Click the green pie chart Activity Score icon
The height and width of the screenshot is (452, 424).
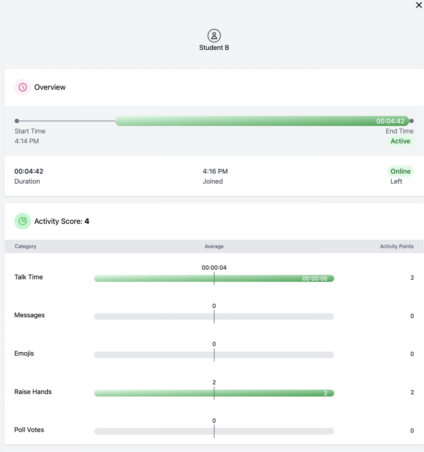[x=23, y=221]
